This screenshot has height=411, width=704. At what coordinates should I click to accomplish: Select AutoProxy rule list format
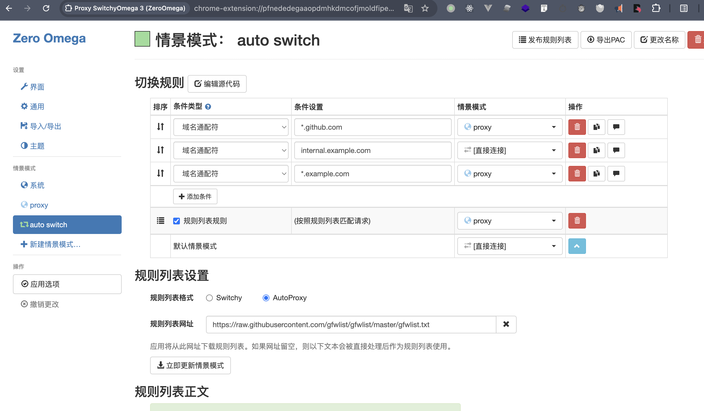[x=266, y=298]
